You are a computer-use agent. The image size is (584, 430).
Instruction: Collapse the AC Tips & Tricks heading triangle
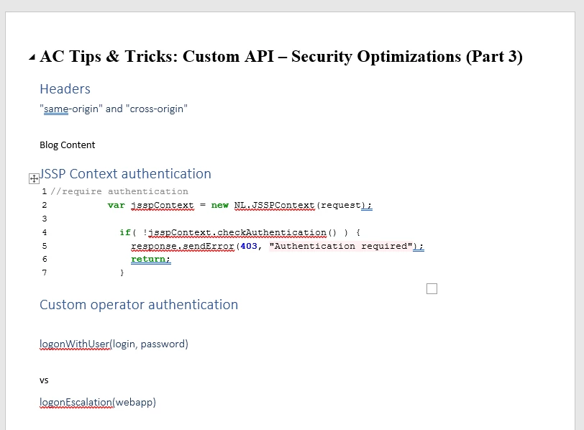pos(32,58)
